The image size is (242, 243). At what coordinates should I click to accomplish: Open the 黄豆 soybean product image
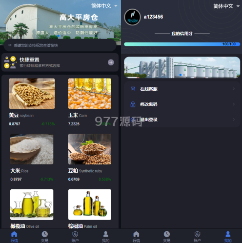tap(32, 94)
